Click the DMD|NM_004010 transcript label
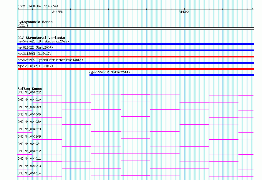Image resolution: width=262 pixels, height=180 pixels. coord(29,100)
